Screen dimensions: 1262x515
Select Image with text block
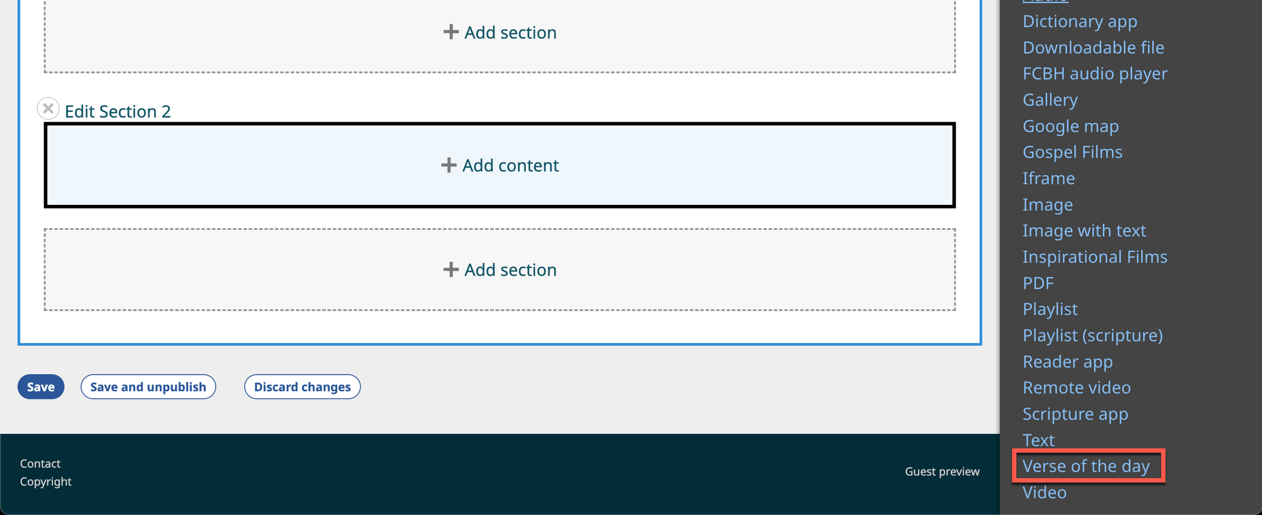(1084, 230)
